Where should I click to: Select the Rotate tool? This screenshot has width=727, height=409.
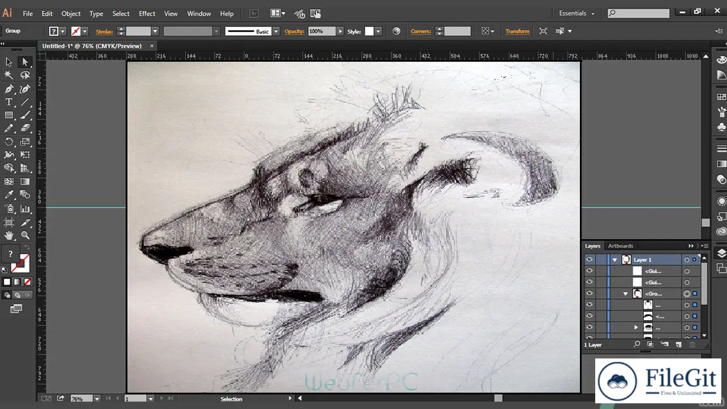pos(9,142)
